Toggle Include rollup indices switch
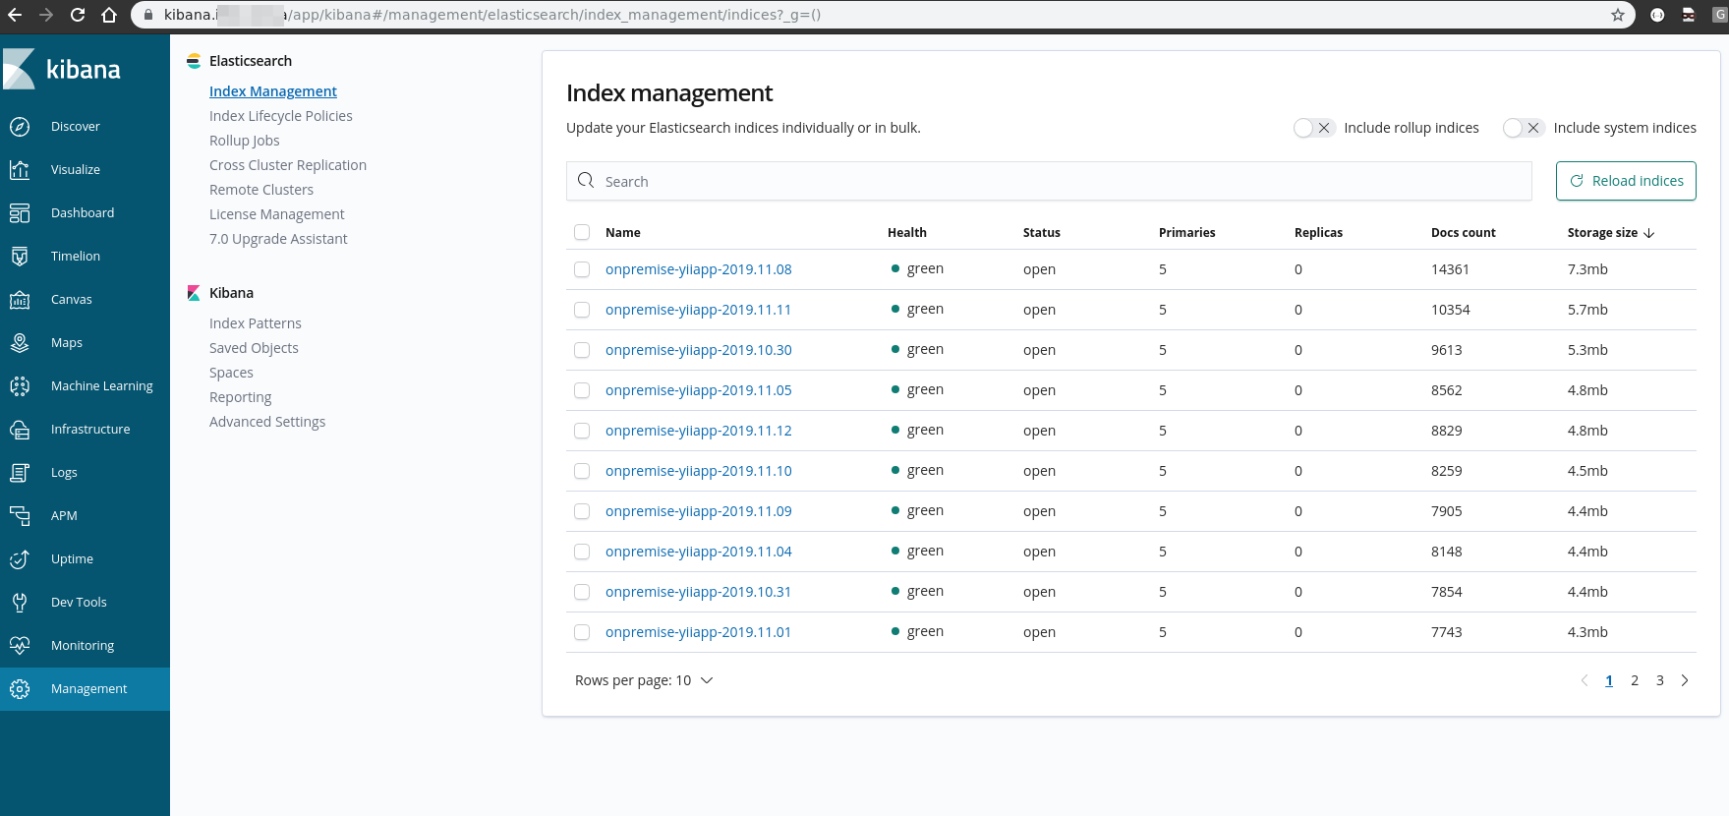 pyautogui.click(x=1313, y=128)
